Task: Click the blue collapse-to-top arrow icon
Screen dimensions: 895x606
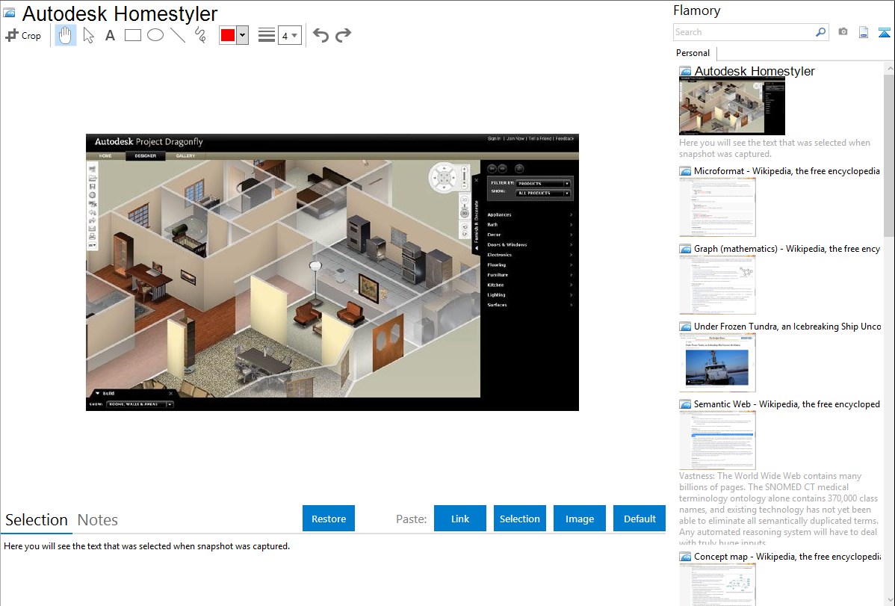Action: tap(884, 32)
